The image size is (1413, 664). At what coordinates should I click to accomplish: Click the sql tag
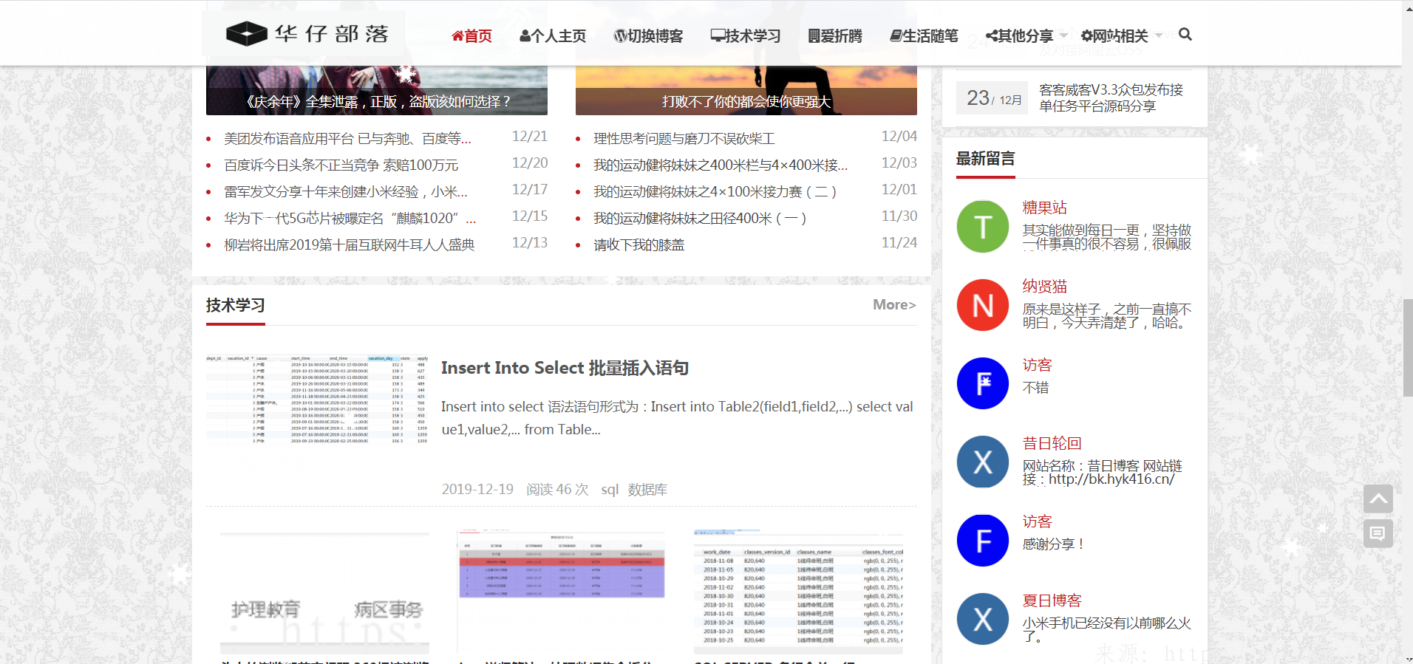pos(610,490)
